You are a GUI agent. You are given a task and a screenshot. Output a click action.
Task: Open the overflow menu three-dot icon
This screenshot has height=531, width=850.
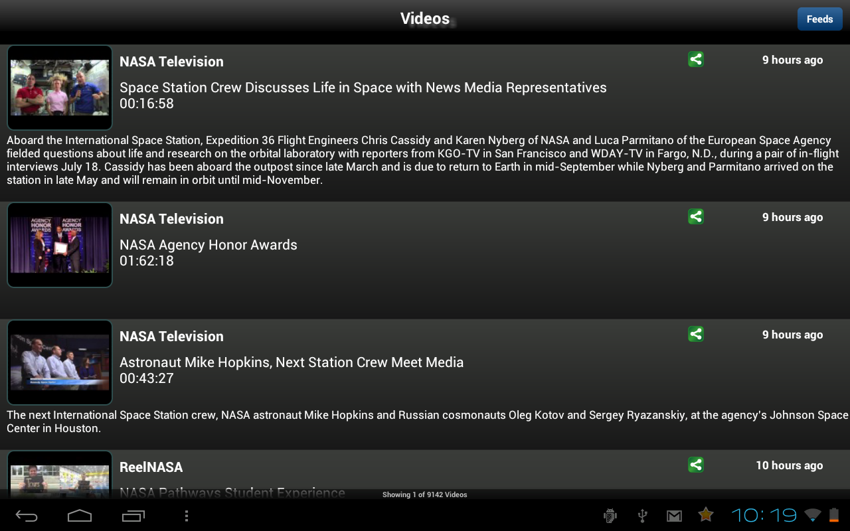click(x=187, y=516)
